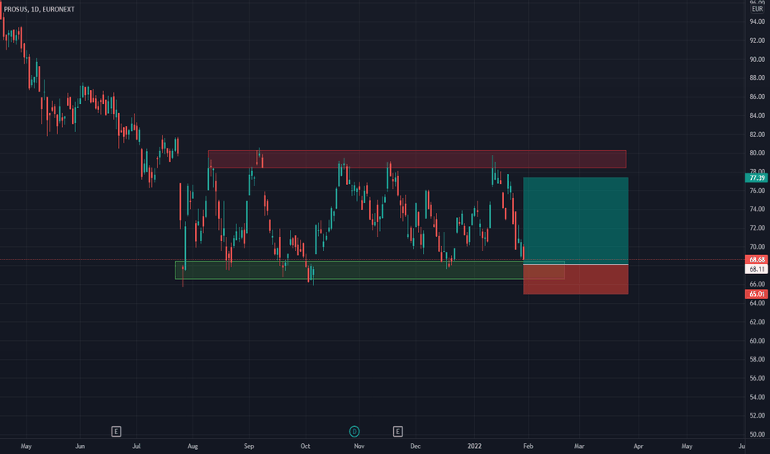This screenshot has width=770, height=454.
Task: Click the 65.01 stop price label
Action: [x=757, y=294]
